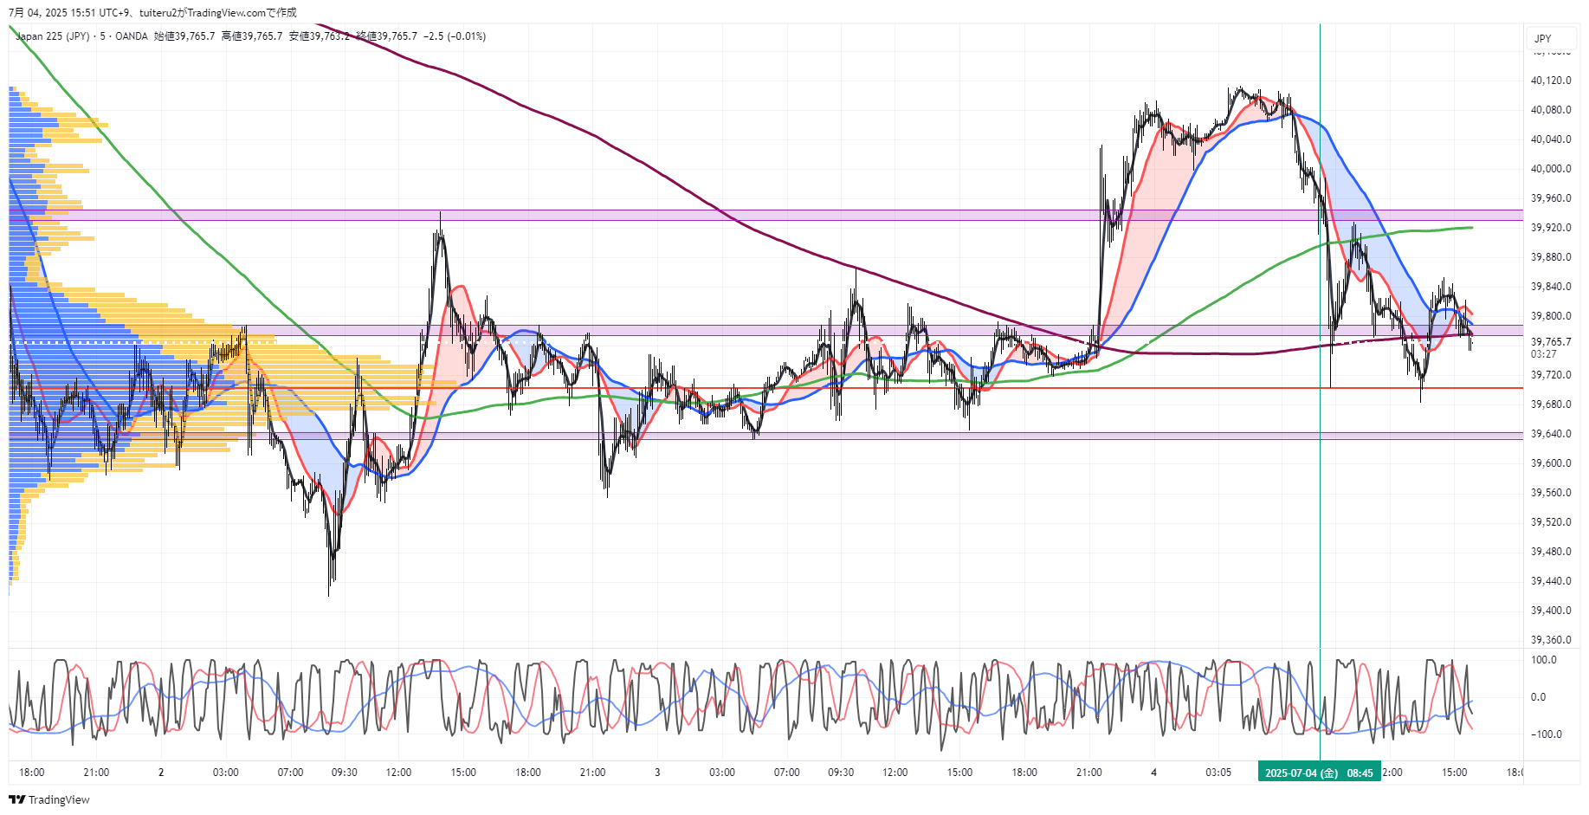1589x815 pixels.
Task: Click the 39,880.0 price axis label
Action: coord(1551,257)
